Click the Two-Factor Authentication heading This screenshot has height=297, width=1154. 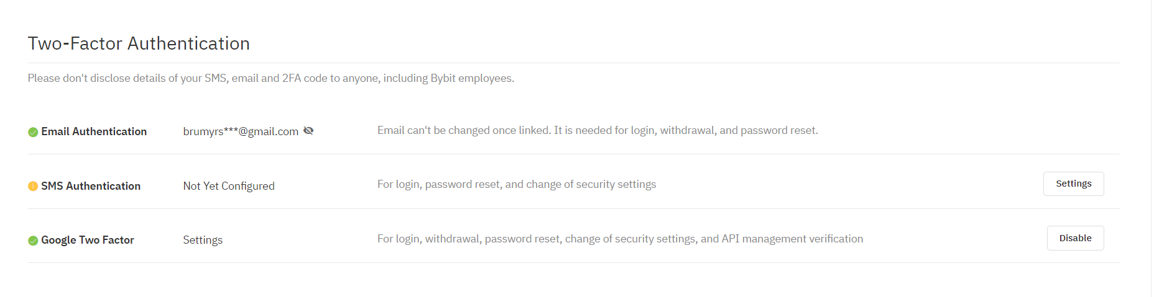pyautogui.click(x=139, y=43)
